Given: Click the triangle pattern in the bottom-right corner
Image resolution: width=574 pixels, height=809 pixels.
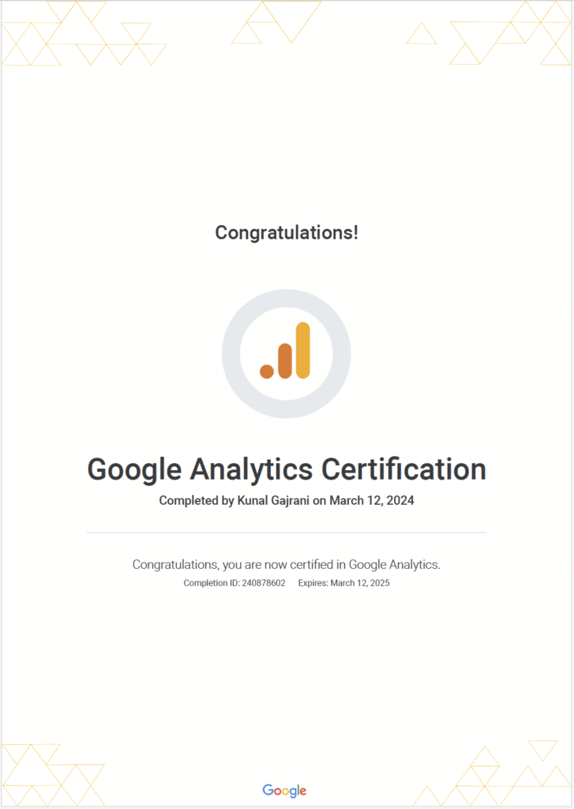Looking at the screenshot, I should (x=513, y=778).
